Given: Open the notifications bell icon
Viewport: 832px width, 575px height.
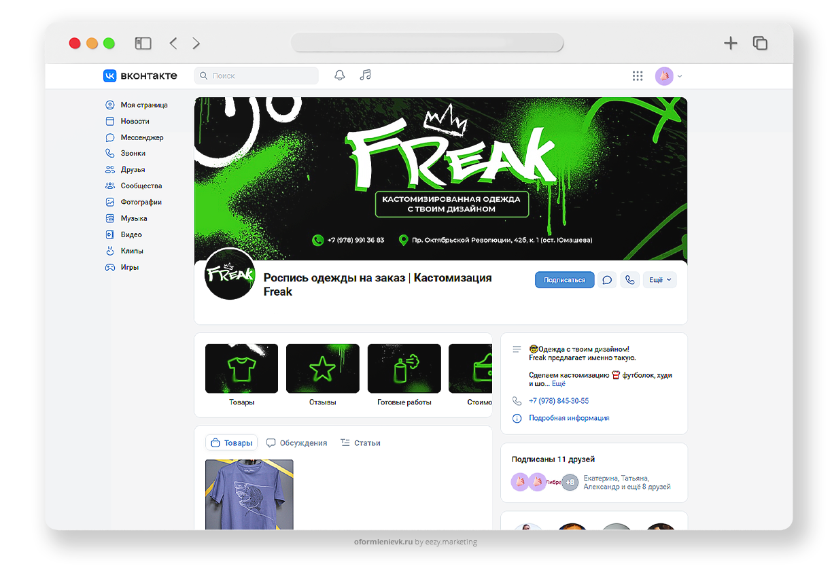Looking at the screenshot, I should coord(340,75).
